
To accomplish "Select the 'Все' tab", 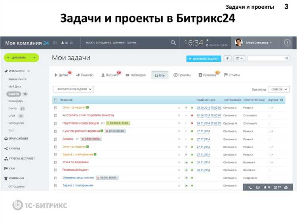I will point(160,75).
